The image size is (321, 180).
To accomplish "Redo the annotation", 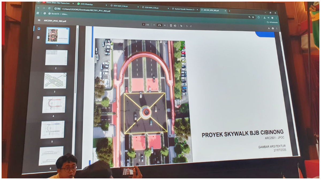I will pyautogui.click(x=191, y=26).
